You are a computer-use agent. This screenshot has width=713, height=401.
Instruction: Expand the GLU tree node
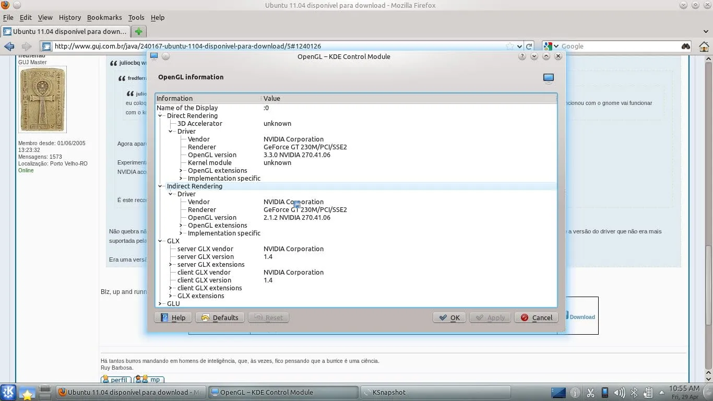coord(160,303)
